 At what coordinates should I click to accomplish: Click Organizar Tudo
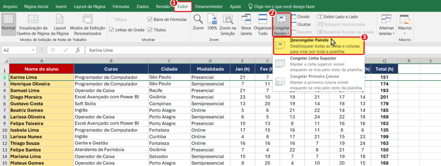click(x=263, y=24)
